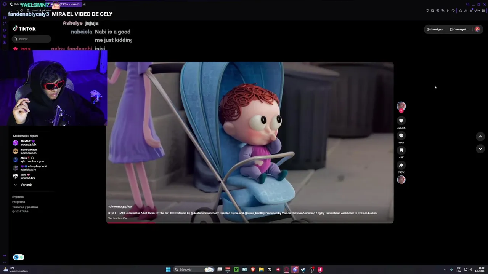Image resolution: width=488 pixels, height=274 pixels.
Task: Click the browser back arrow
Action: point(11,11)
